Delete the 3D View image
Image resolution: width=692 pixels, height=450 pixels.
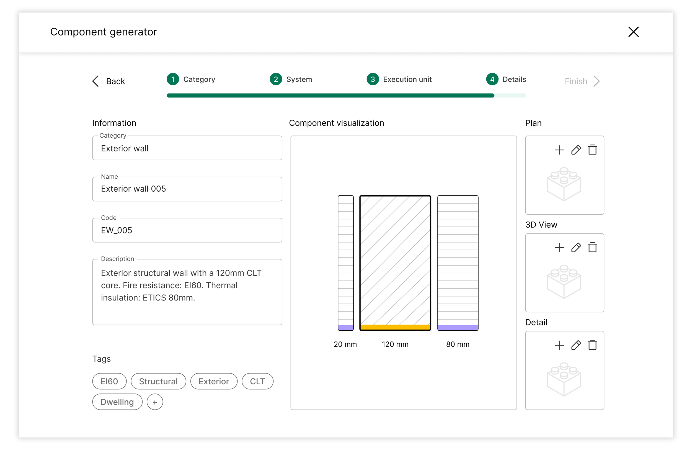coord(593,248)
